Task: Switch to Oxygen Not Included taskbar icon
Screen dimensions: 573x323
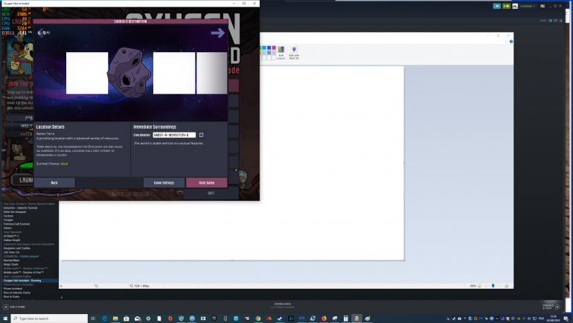Action: tap(356, 319)
